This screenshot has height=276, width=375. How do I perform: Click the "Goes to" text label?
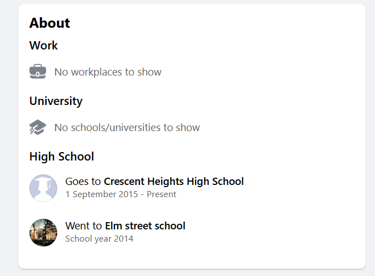[x=83, y=181]
